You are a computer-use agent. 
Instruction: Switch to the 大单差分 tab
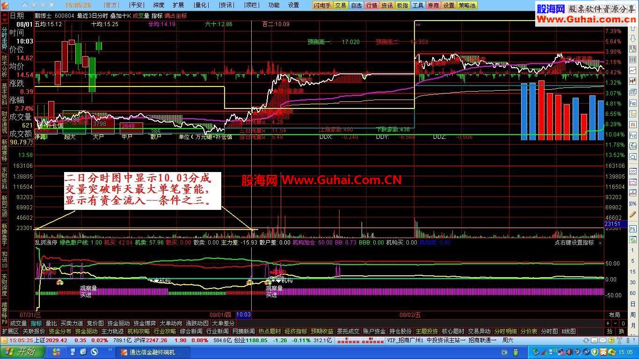pos(223,323)
